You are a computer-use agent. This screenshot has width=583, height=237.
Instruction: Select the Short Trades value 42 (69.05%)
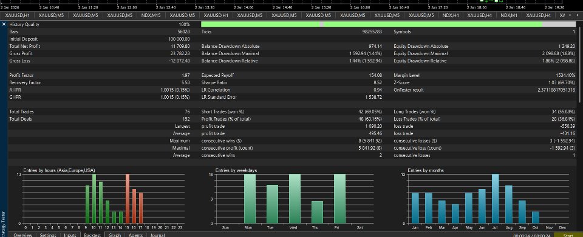point(370,112)
